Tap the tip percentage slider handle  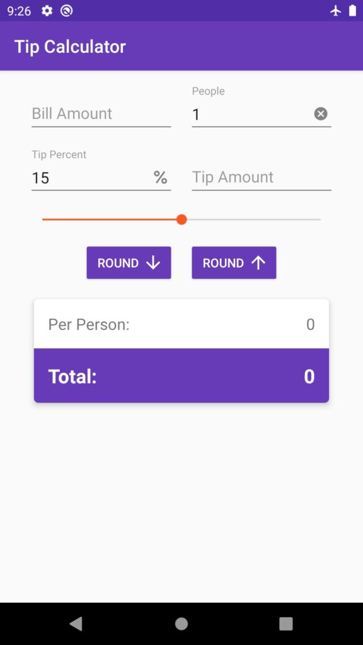point(182,220)
